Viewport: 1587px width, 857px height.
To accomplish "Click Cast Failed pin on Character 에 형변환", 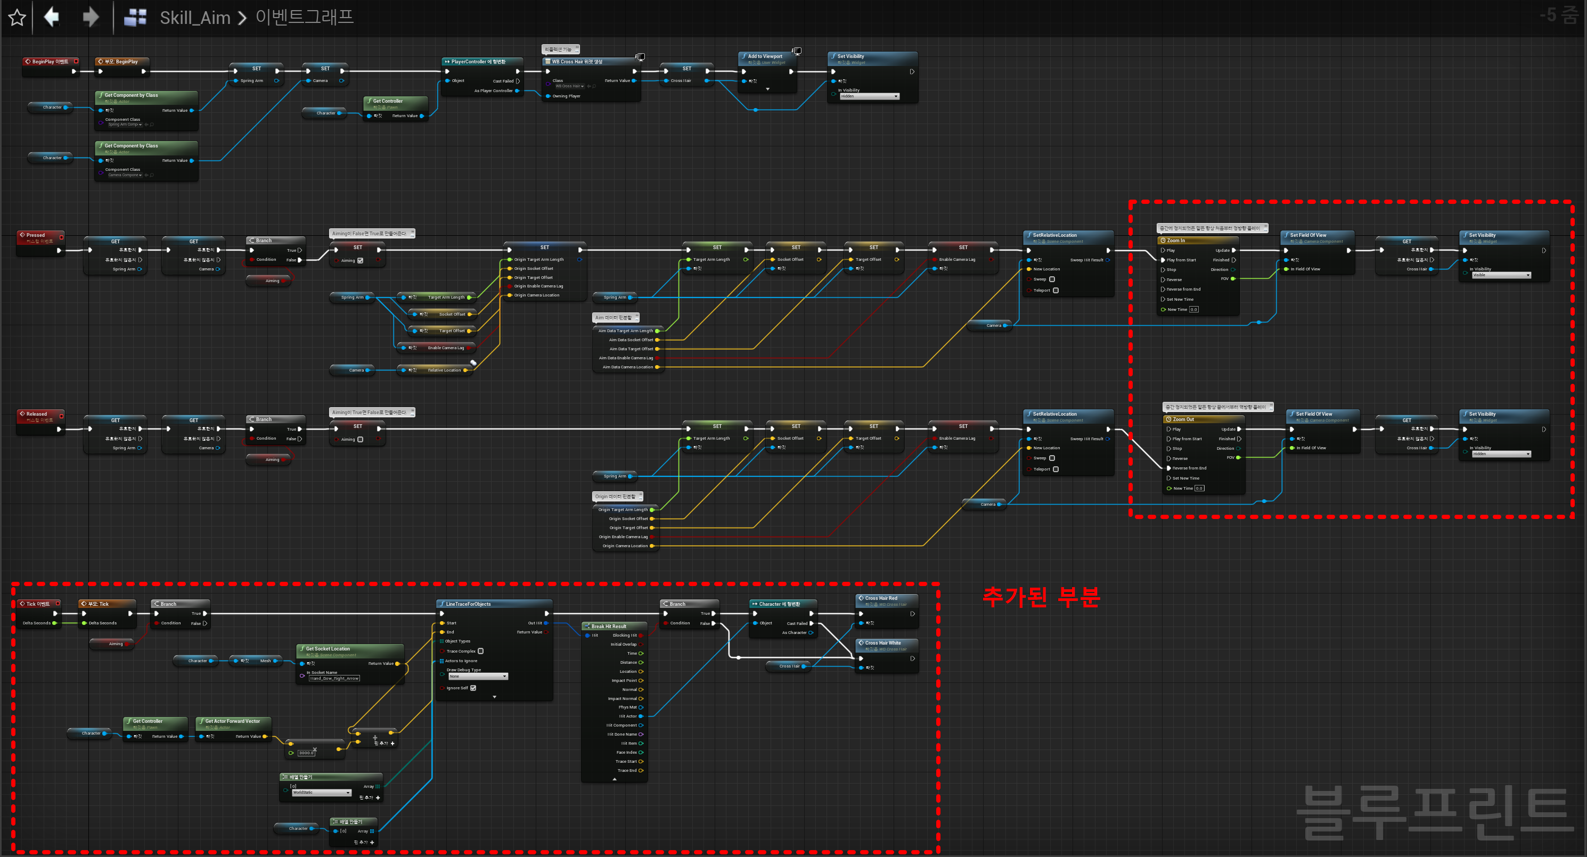I will tap(812, 623).
